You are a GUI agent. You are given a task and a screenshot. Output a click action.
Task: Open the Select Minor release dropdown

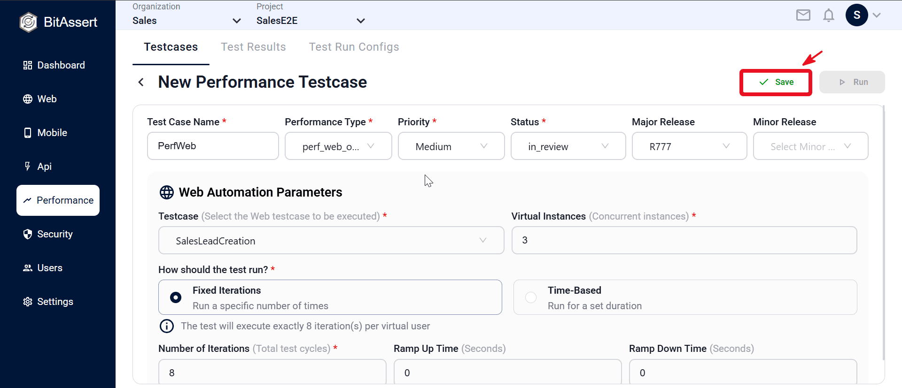tap(810, 146)
